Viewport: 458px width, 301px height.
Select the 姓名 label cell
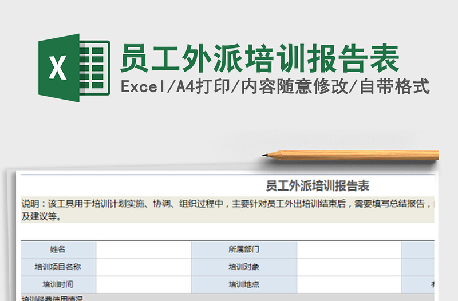(x=58, y=249)
